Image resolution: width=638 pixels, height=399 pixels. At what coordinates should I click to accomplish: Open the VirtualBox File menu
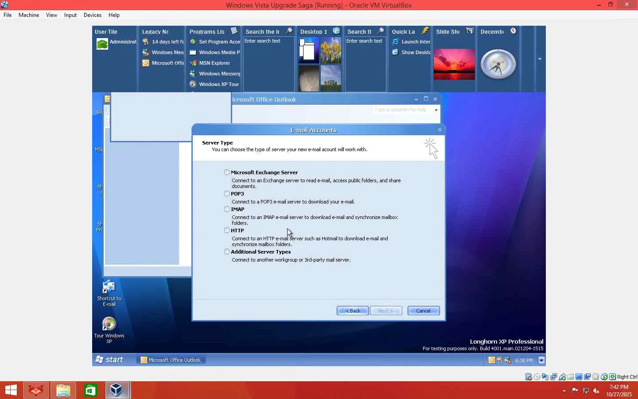click(x=8, y=15)
